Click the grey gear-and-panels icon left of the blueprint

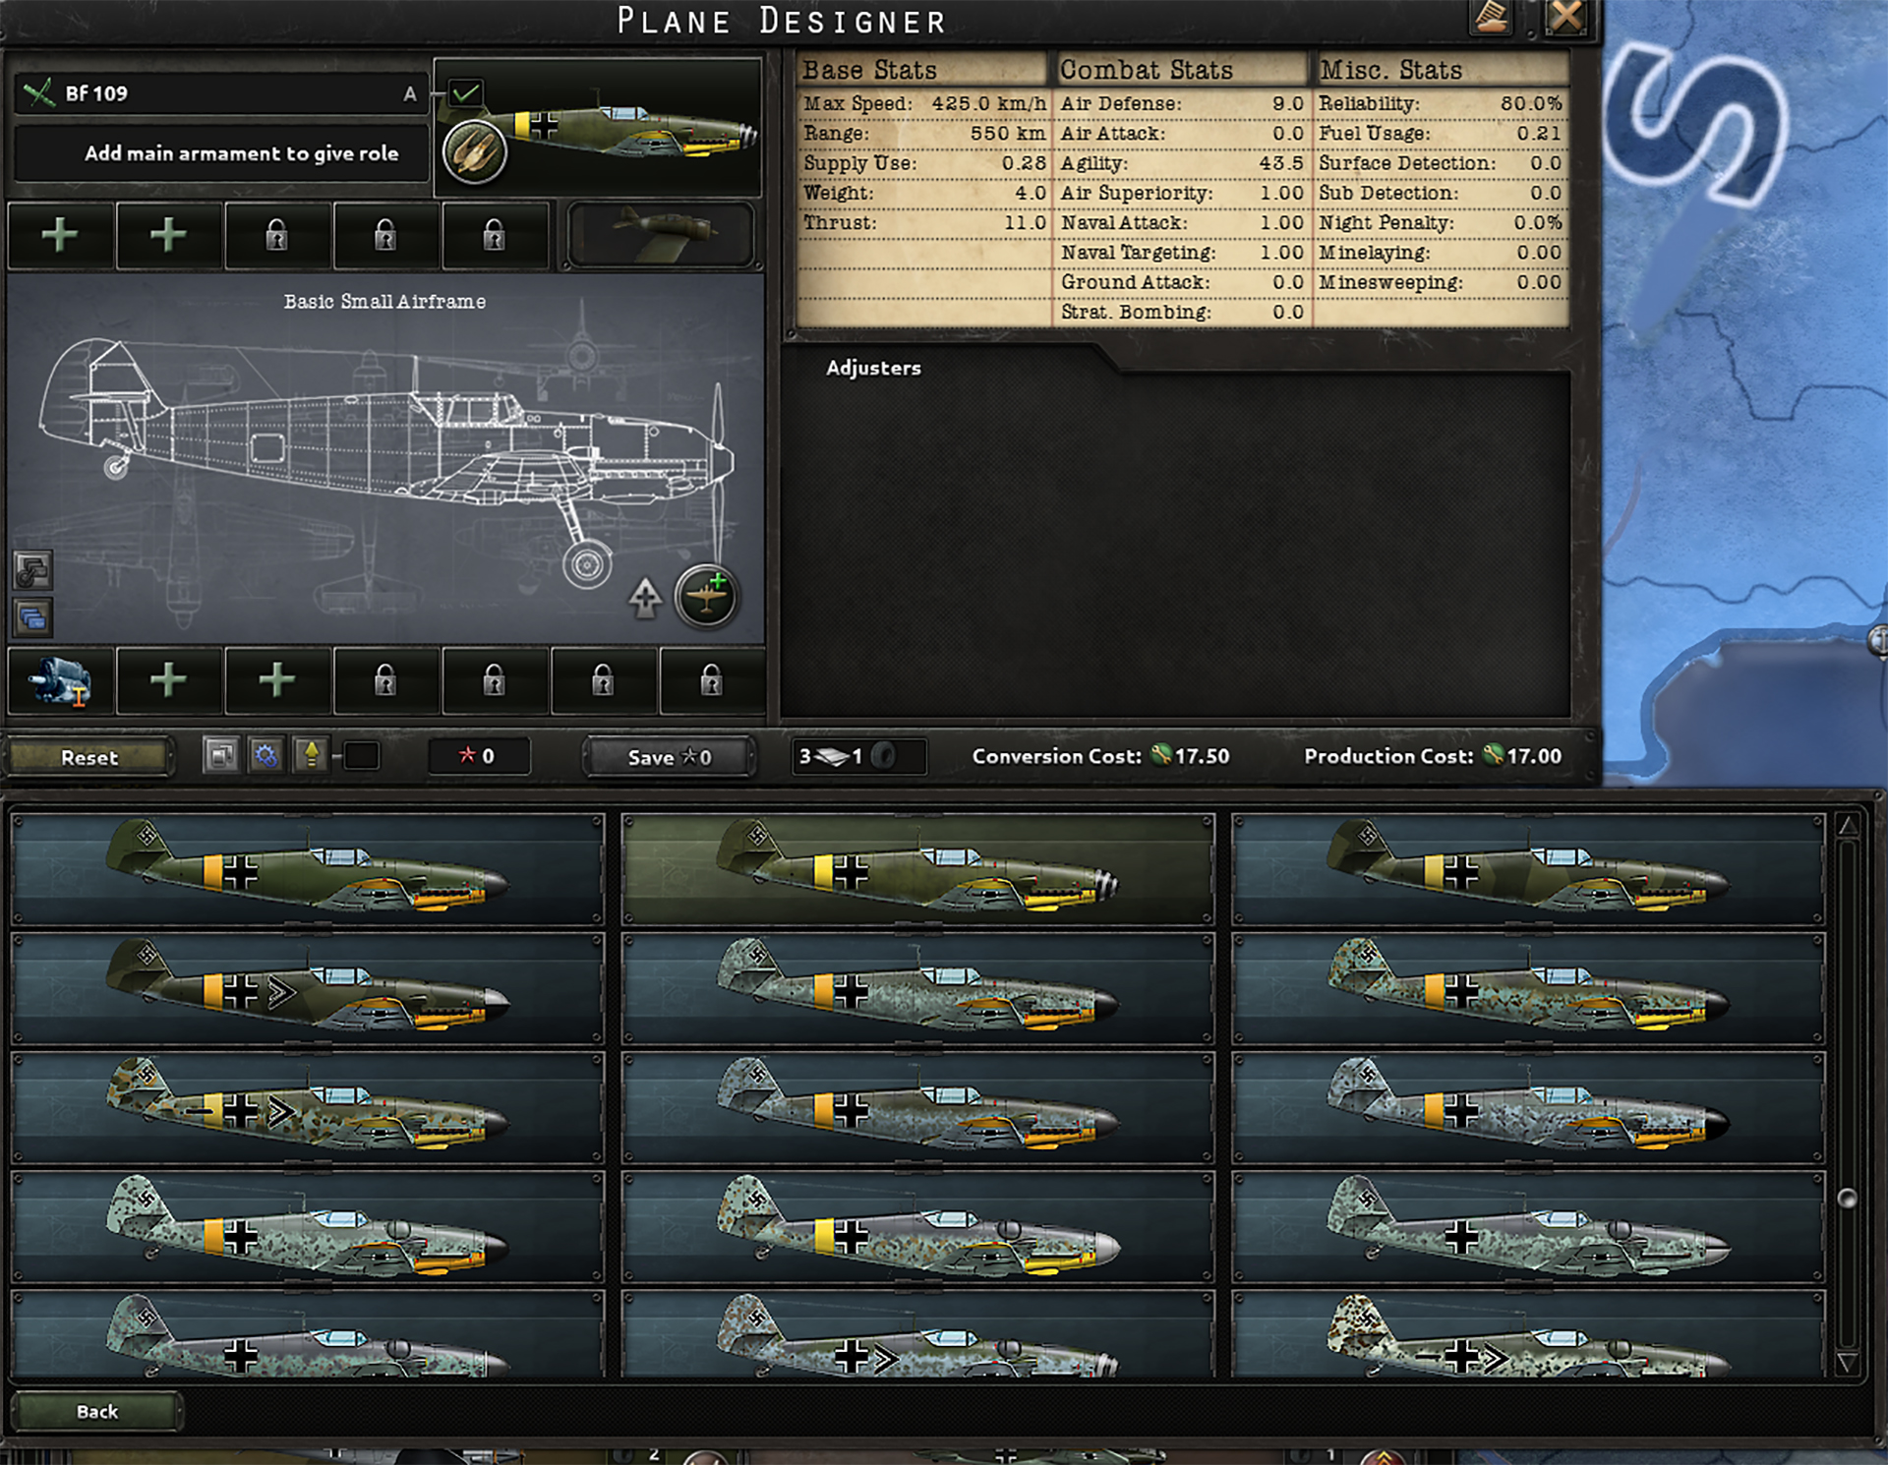coord(32,570)
